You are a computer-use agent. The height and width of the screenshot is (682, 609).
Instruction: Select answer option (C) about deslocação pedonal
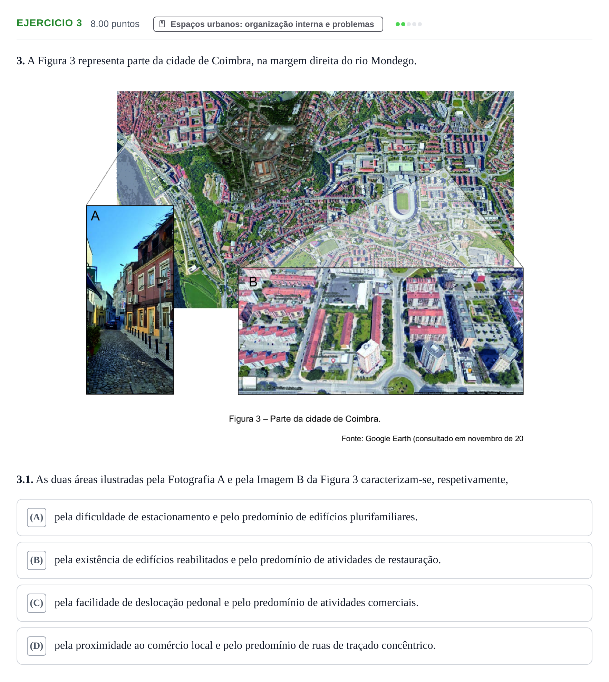(304, 603)
